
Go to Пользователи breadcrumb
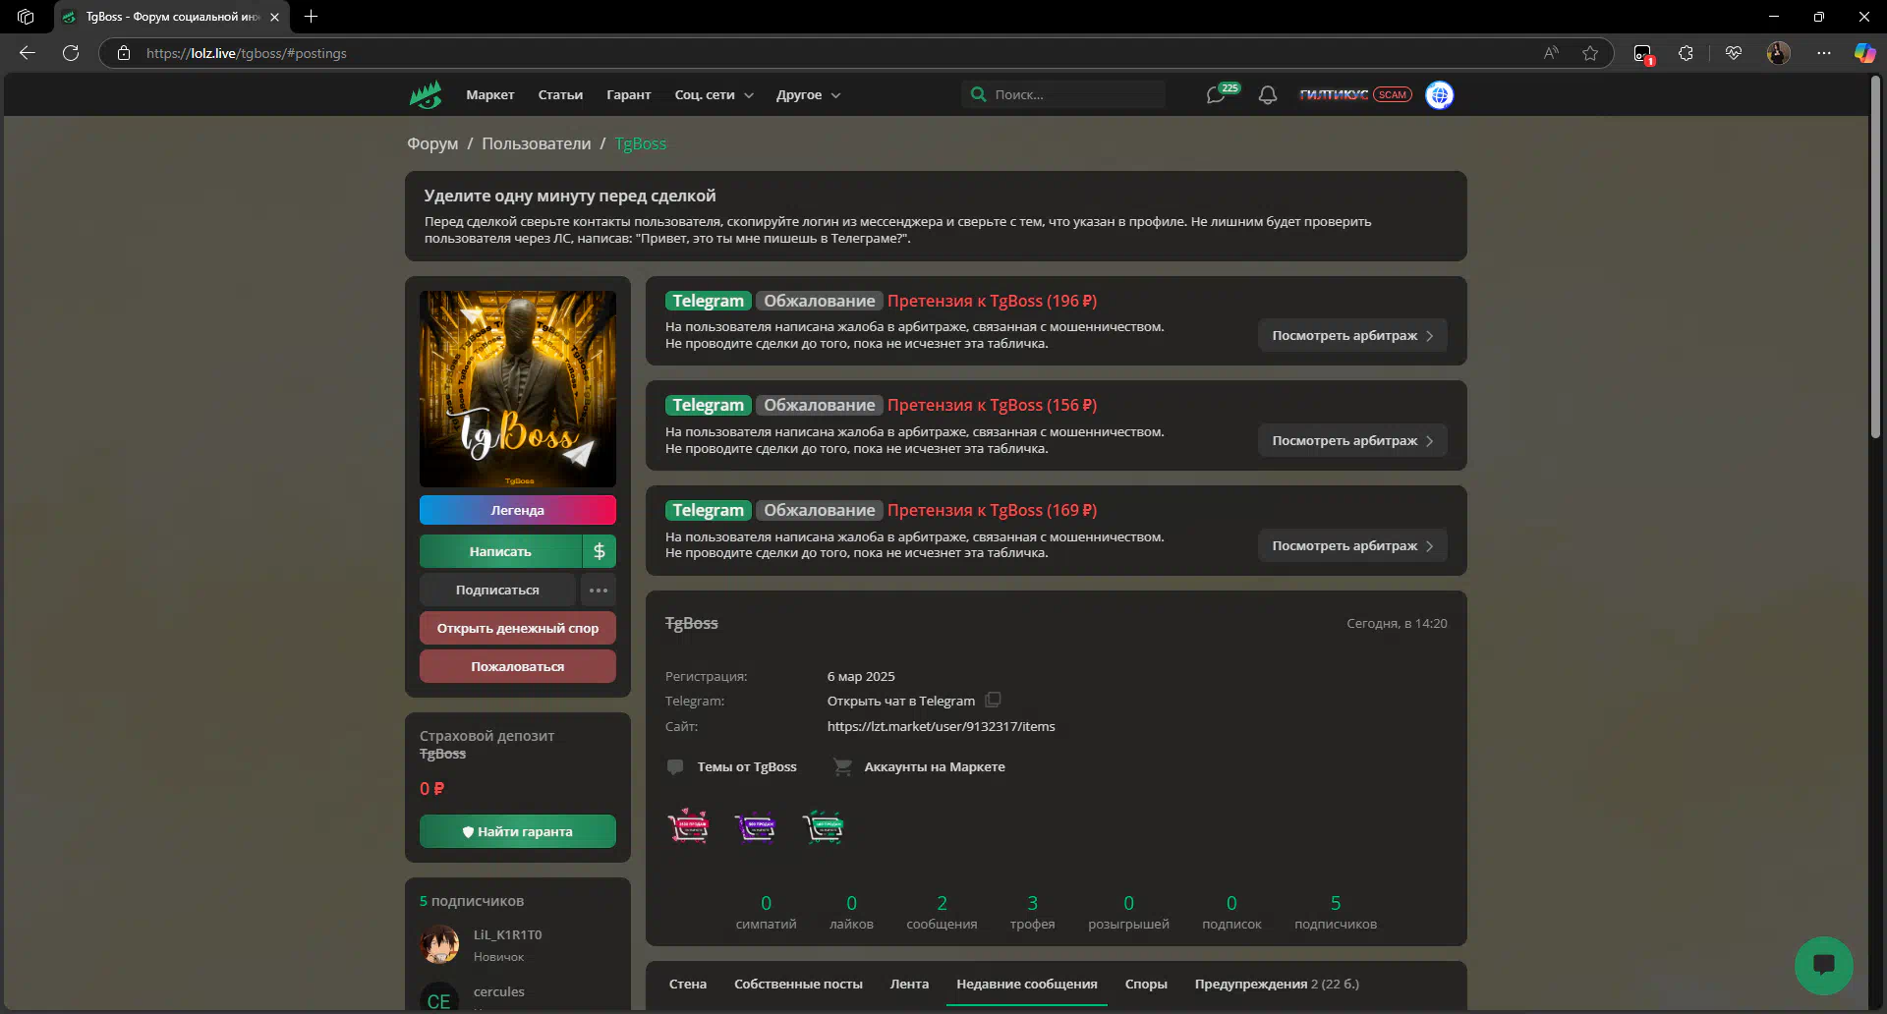click(x=537, y=143)
